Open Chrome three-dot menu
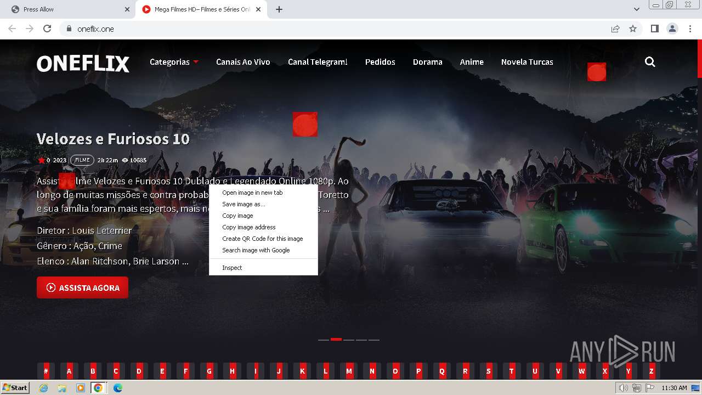Image resolution: width=702 pixels, height=395 pixels. point(690,29)
